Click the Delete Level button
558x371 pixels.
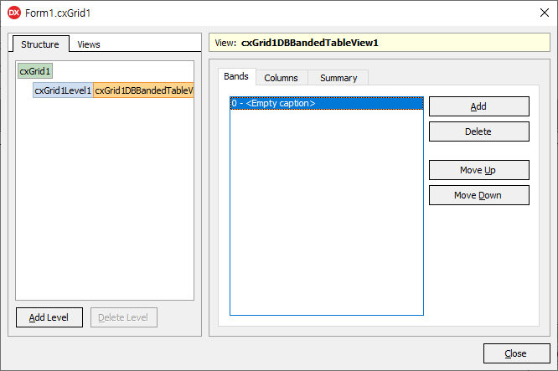[x=123, y=317]
